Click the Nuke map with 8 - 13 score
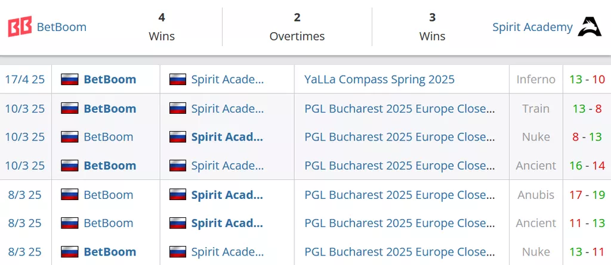 coord(536,137)
